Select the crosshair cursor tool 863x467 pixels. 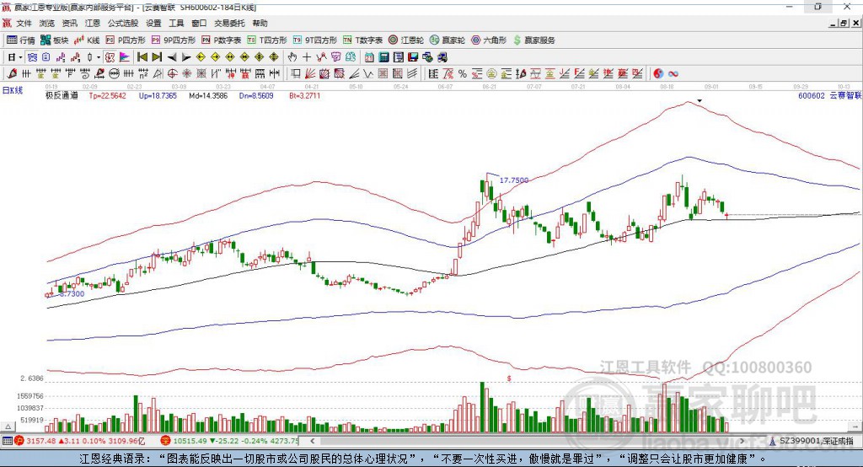pos(307,56)
